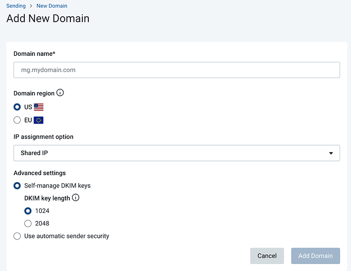Cancel adding the new domain
This screenshot has height=271, width=351.
pos(267,256)
